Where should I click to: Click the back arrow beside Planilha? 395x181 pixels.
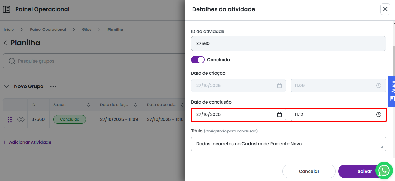pyautogui.click(x=5, y=43)
